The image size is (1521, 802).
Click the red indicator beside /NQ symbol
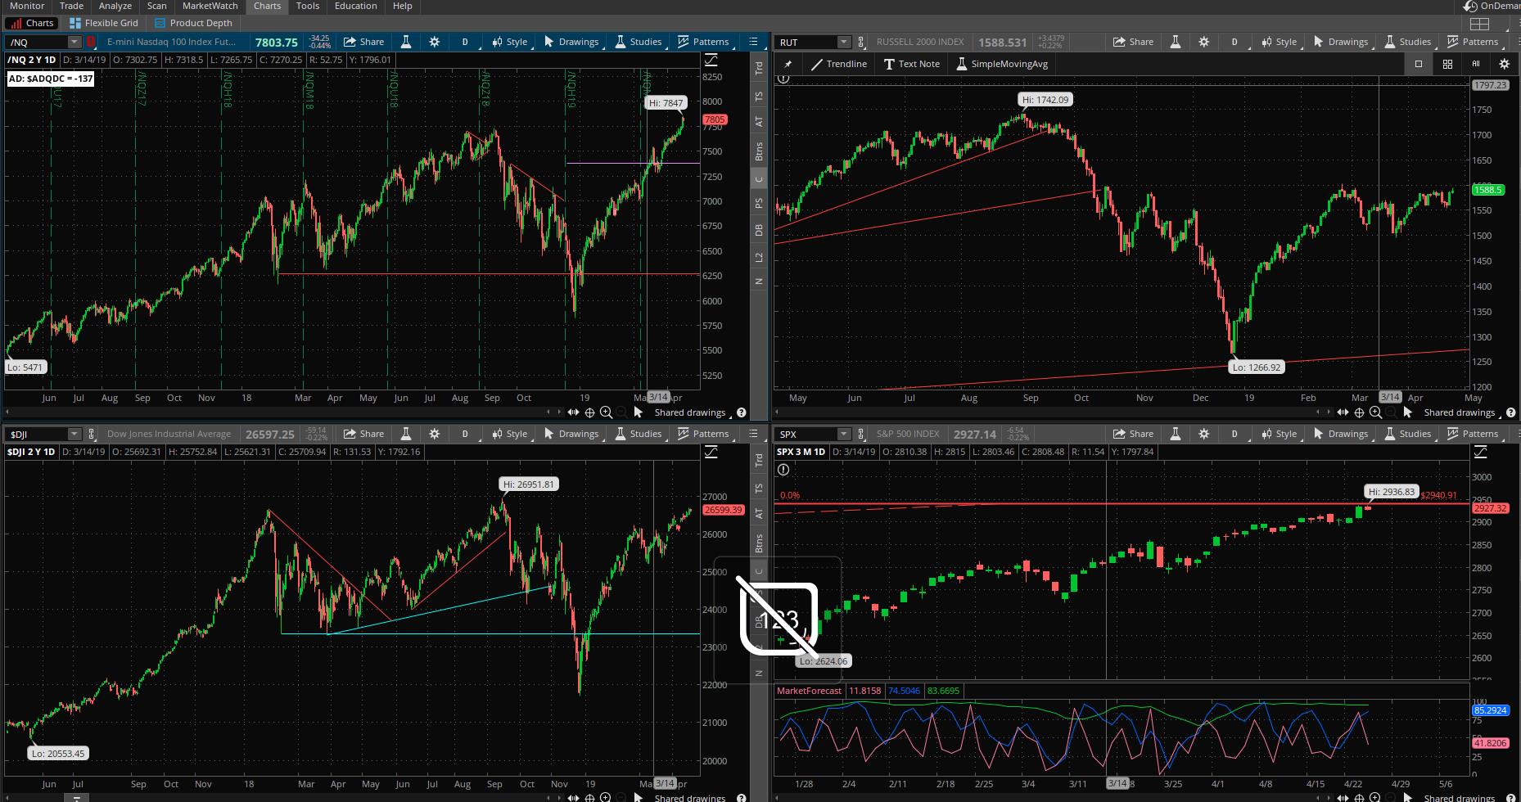tap(91, 42)
